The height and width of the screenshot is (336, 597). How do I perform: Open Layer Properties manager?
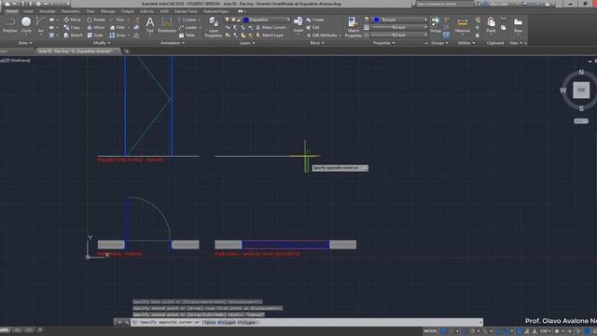(214, 27)
